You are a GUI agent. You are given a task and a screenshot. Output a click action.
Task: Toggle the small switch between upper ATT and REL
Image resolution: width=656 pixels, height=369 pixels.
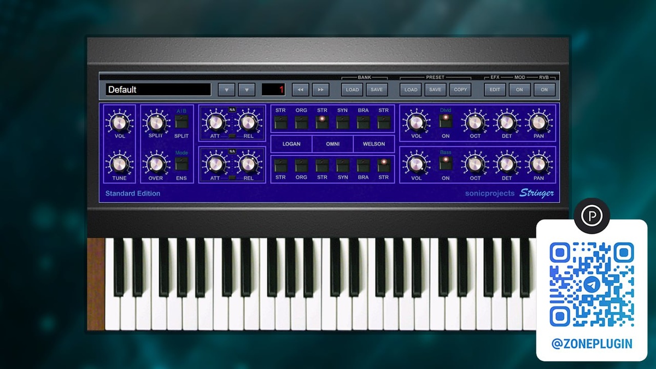click(232, 136)
